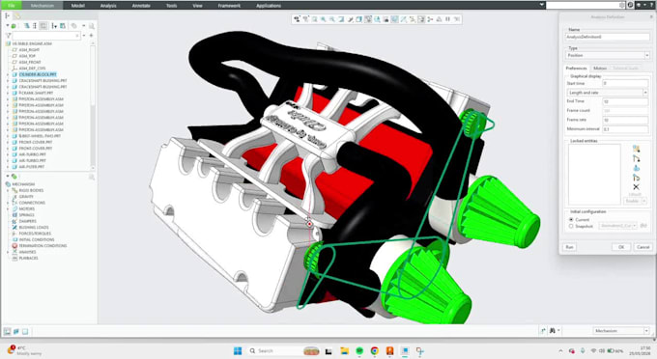Image resolution: width=657 pixels, height=359 pixels.
Task: Open the Mechanism dropdown in the status bar
Action: (621, 331)
